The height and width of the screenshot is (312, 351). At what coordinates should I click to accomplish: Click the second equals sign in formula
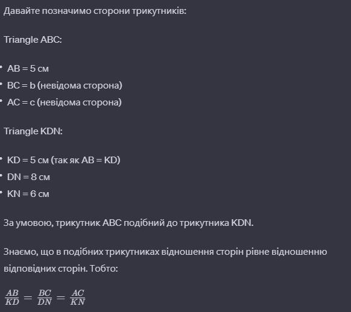pos(61,298)
